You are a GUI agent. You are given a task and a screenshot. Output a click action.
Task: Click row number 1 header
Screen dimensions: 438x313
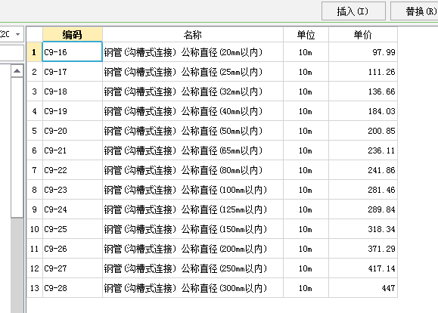34,52
